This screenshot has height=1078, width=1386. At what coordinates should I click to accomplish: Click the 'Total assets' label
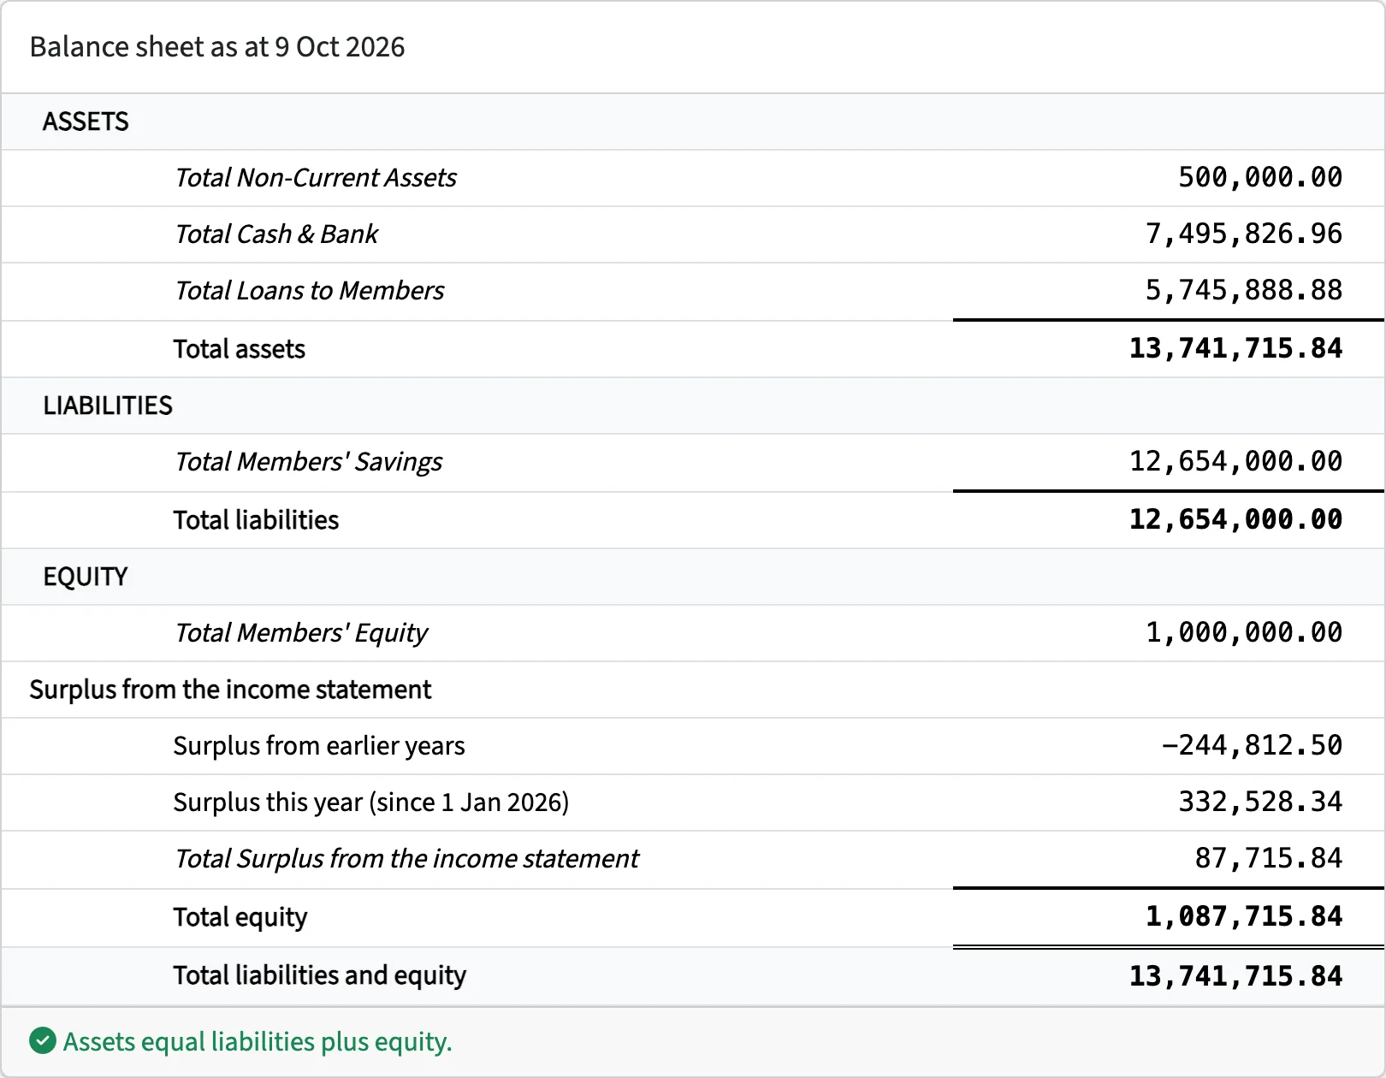(240, 349)
